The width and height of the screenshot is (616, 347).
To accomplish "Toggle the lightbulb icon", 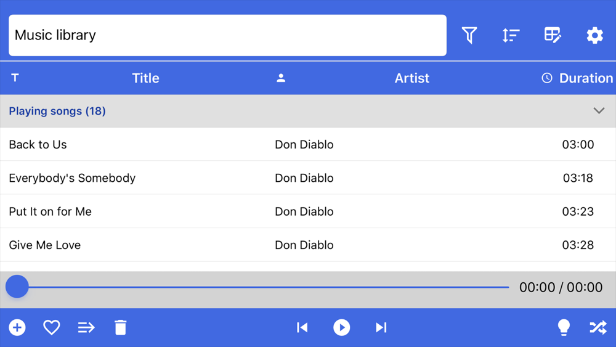I will click(564, 327).
